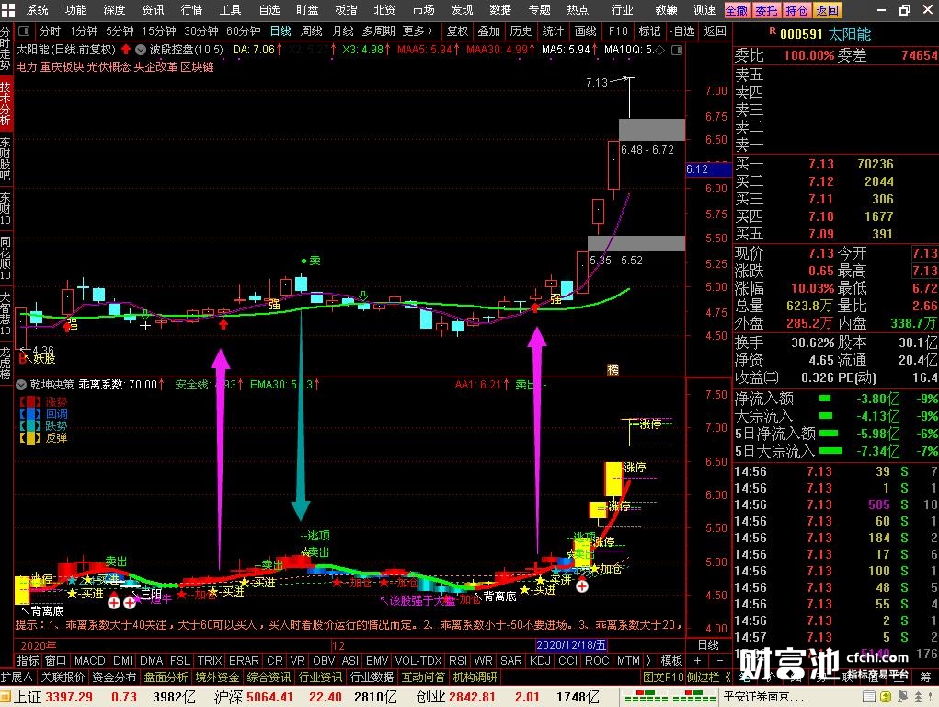The image size is (939, 707).
Task: Open the 行情 menu
Action: pos(191,9)
